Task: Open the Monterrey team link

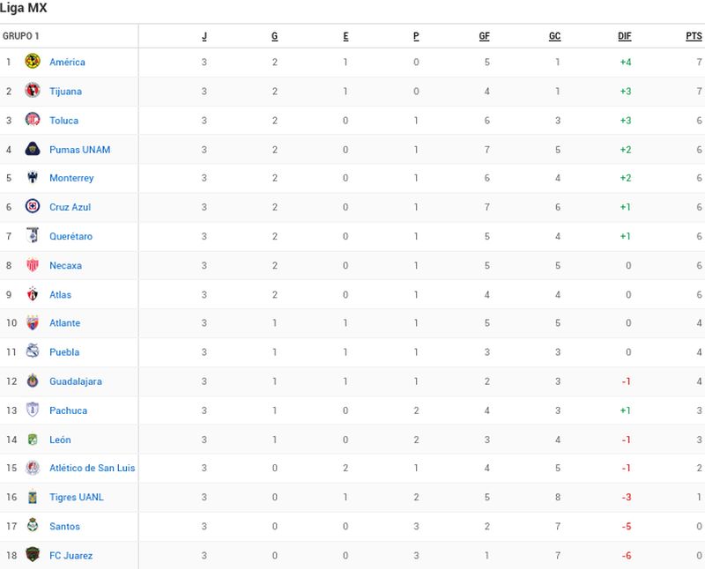Action: [71, 178]
